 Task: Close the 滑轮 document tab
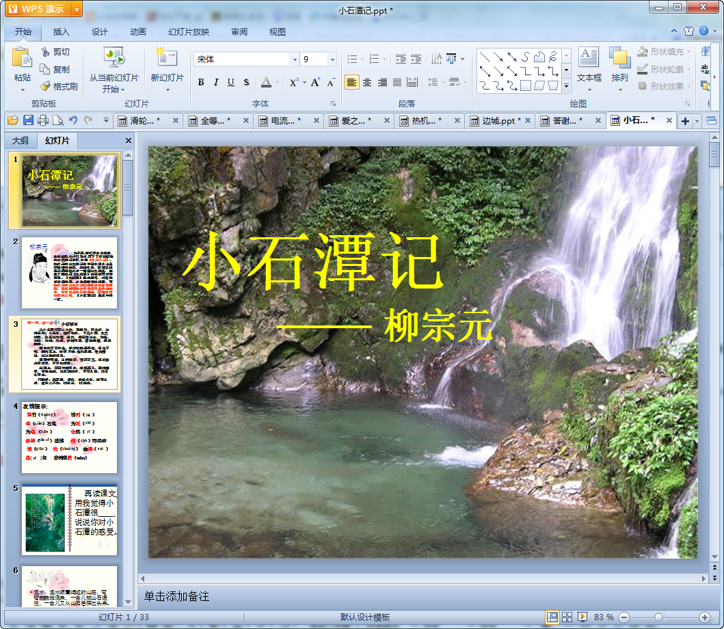pos(176,120)
